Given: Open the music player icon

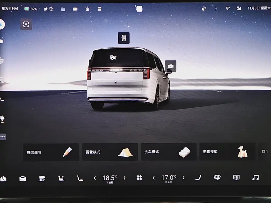Looking at the screenshot, I should tap(255, 178).
